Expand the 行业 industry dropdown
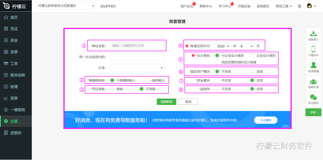Image resolution: width=323 pixels, height=160 pixels. (137, 68)
